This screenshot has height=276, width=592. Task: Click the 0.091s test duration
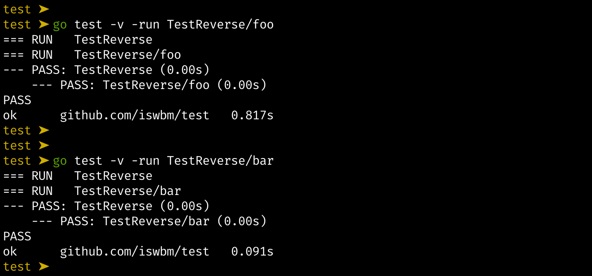[x=252, y=252]
